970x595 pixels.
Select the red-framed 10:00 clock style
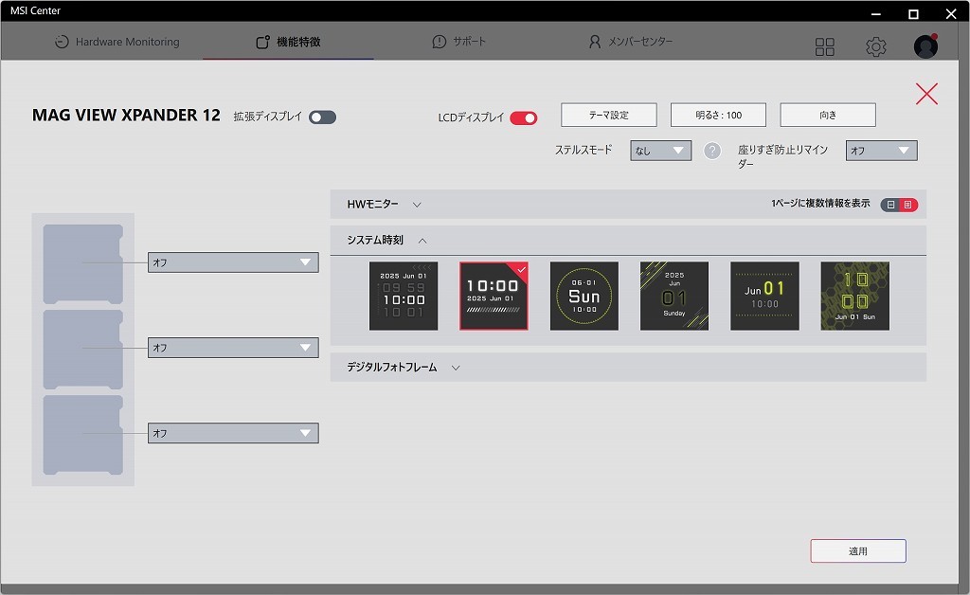(494, 296)
